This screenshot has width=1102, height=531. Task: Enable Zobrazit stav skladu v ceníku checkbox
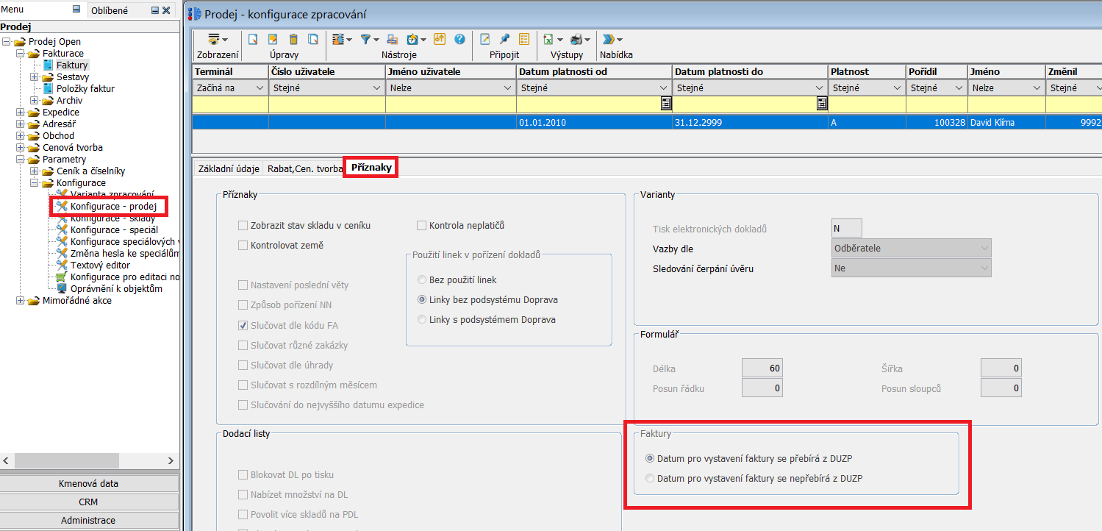[243, 226]
